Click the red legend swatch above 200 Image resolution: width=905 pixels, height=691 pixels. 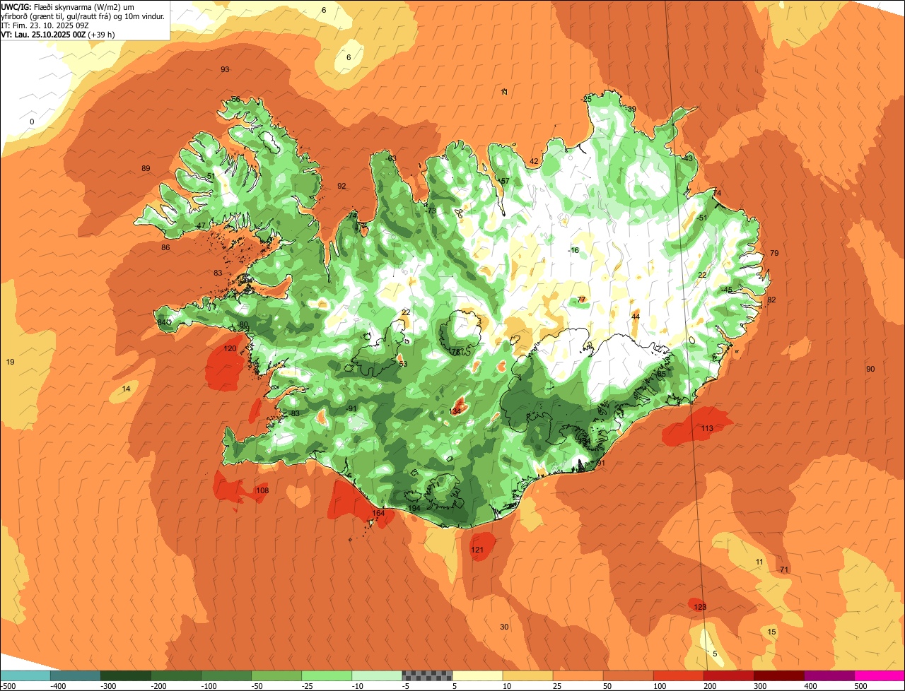[729, 675]
